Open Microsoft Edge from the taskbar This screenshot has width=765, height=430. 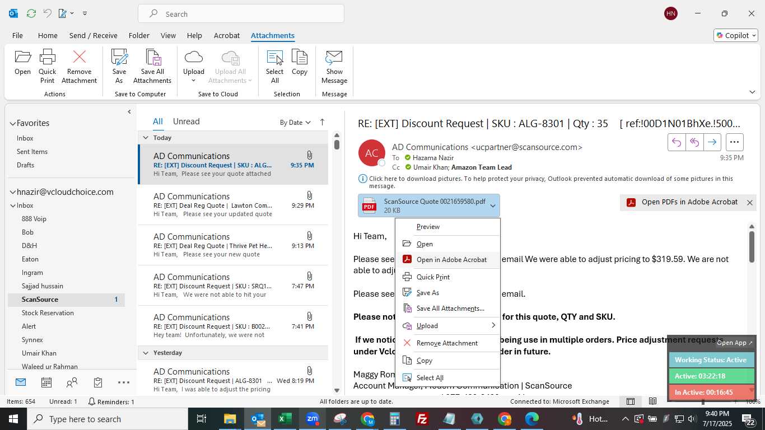(532, 419)
